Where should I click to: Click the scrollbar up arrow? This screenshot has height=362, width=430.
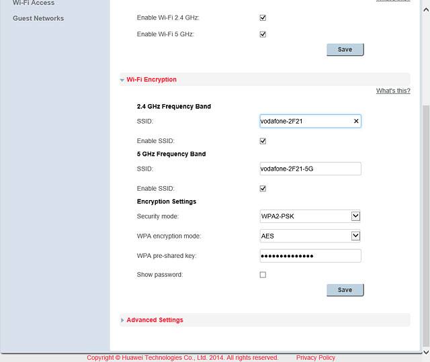[x=426, y=10]
